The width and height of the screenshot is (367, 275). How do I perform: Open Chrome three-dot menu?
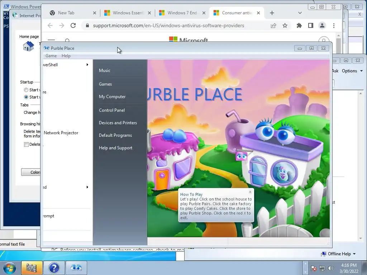click(334, 25)
